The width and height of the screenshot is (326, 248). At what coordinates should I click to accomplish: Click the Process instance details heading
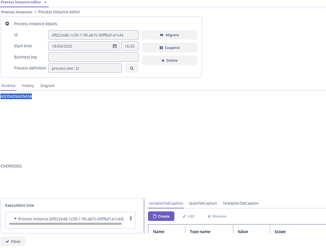pos(36,24)
